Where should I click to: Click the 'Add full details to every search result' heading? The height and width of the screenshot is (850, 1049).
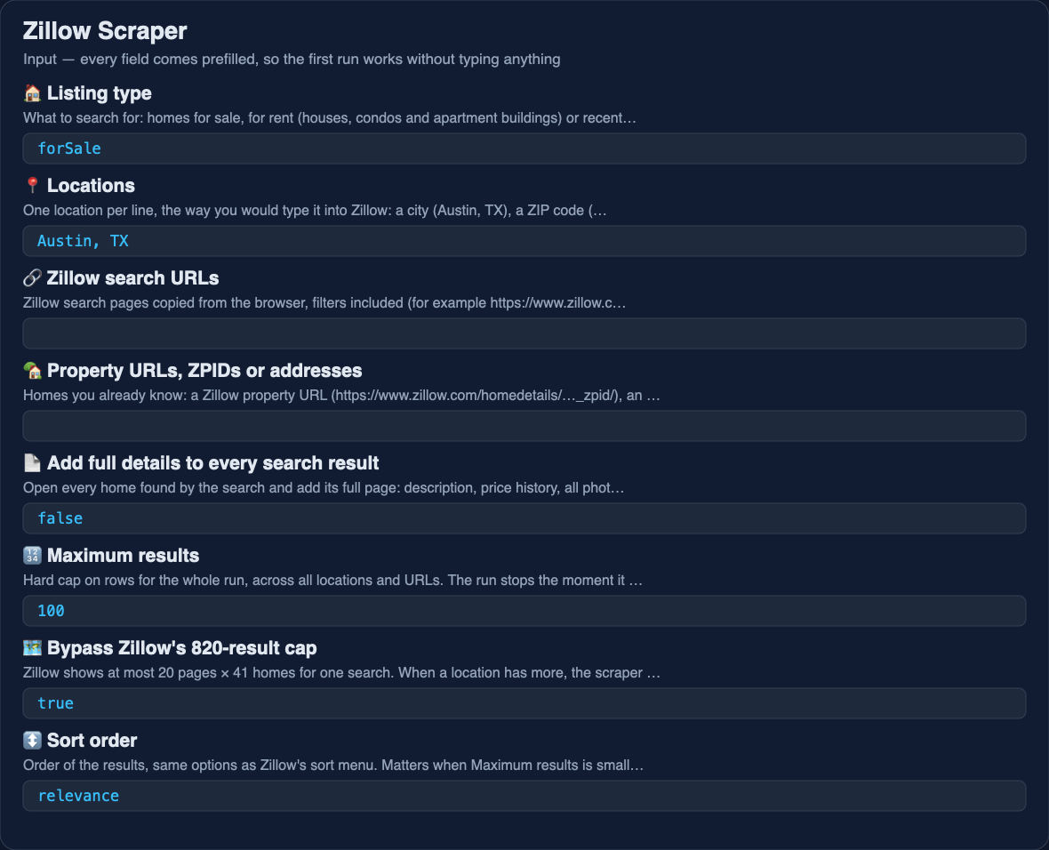pos(212,462)
